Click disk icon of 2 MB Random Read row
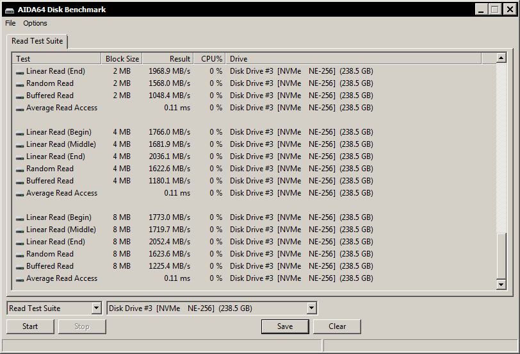This screenshot has width=520, height=354. [x=20, y=84]
